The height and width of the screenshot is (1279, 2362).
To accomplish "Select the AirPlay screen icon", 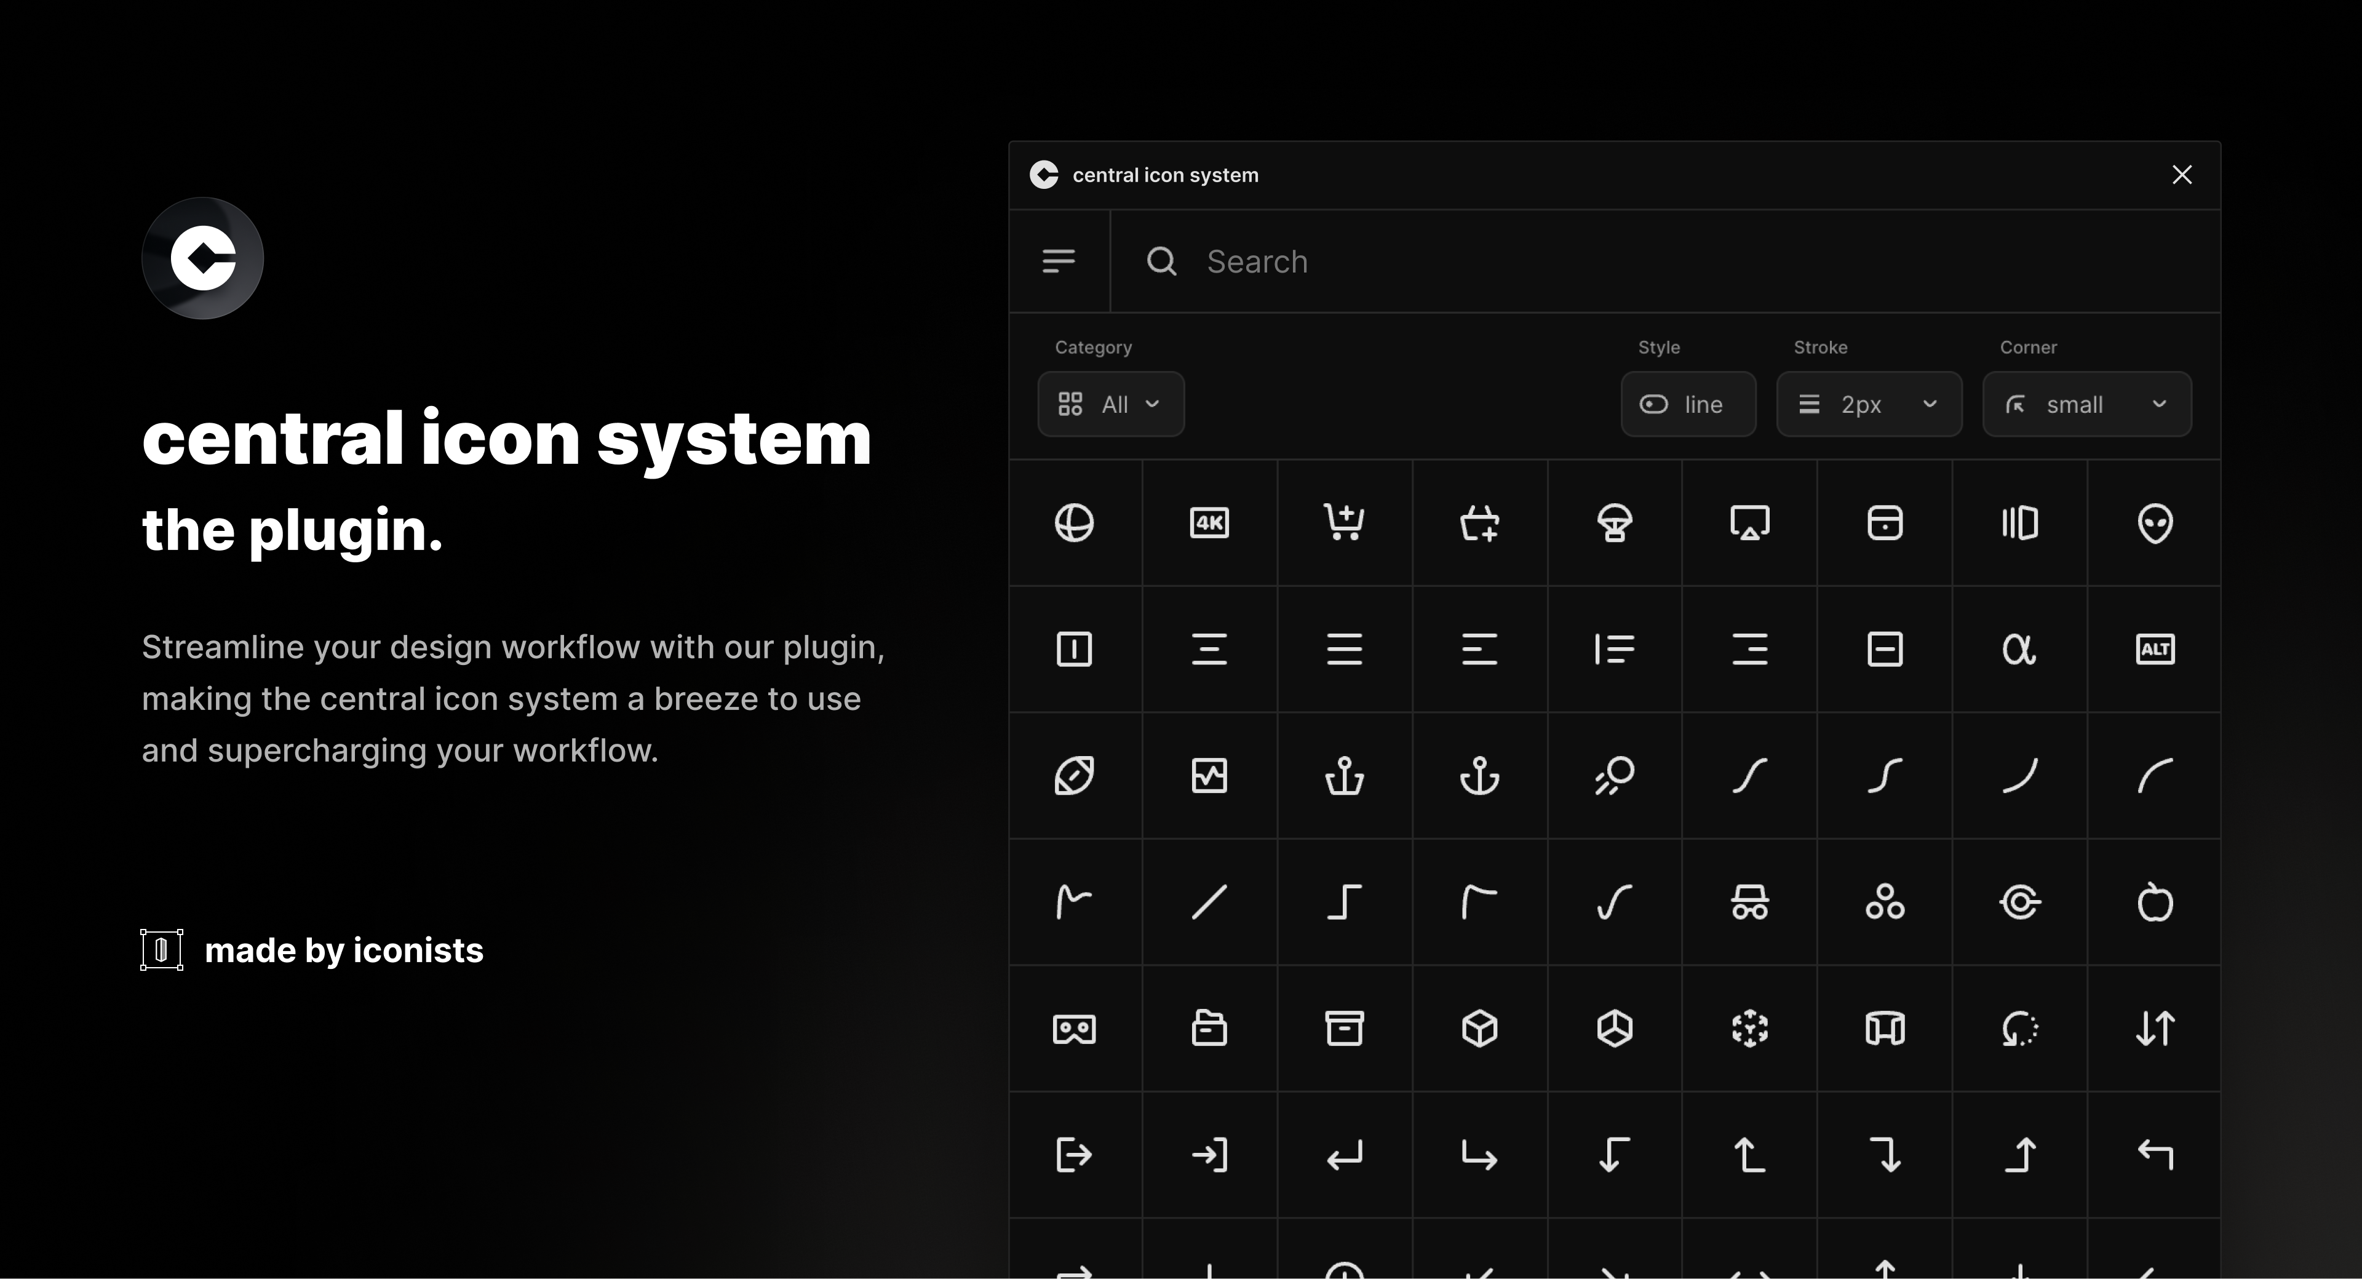I will point(1749,522).
